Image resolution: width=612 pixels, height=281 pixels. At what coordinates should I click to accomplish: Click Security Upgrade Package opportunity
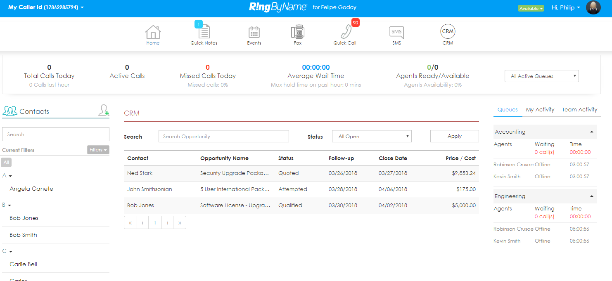pos(235,173)
